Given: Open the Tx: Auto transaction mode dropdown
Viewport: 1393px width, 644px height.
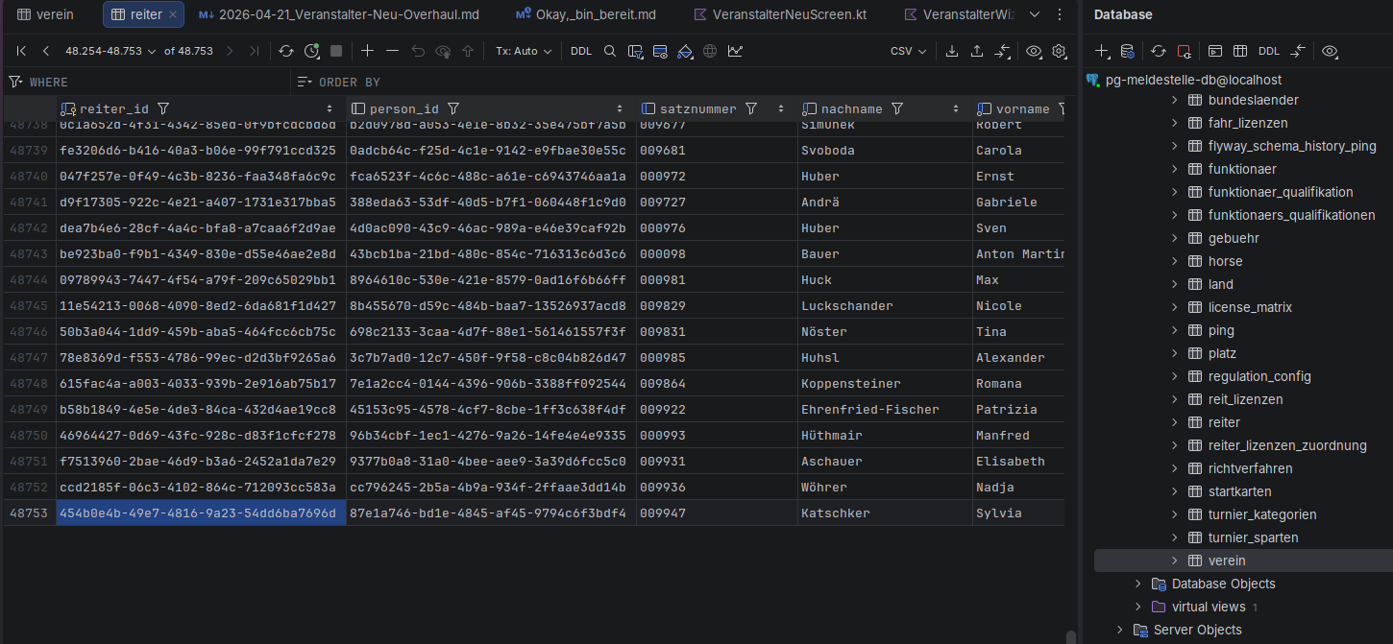Looking at the screenshot, I should (x=524, y=51).
